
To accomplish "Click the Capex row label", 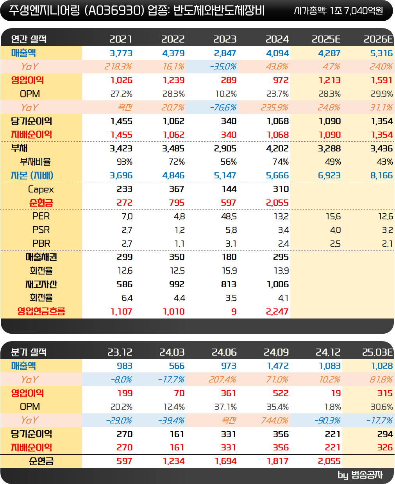I will (x=41, y=190).
